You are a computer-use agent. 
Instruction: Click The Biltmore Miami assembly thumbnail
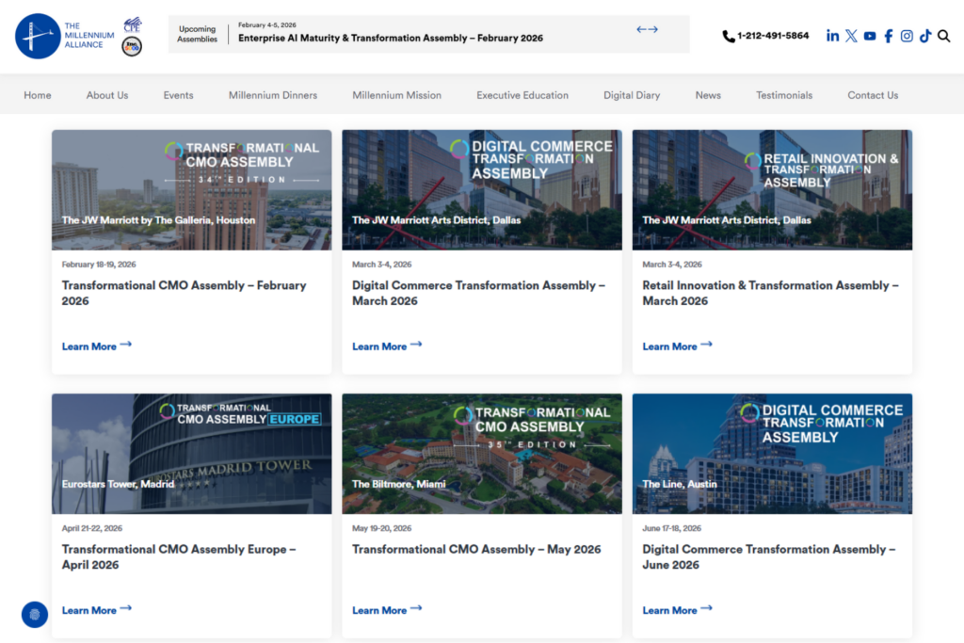pos(482,454)
